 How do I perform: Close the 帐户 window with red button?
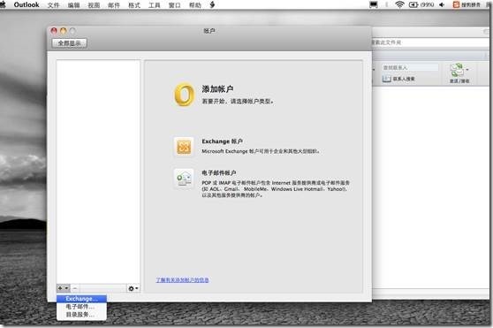coord(54,31)
